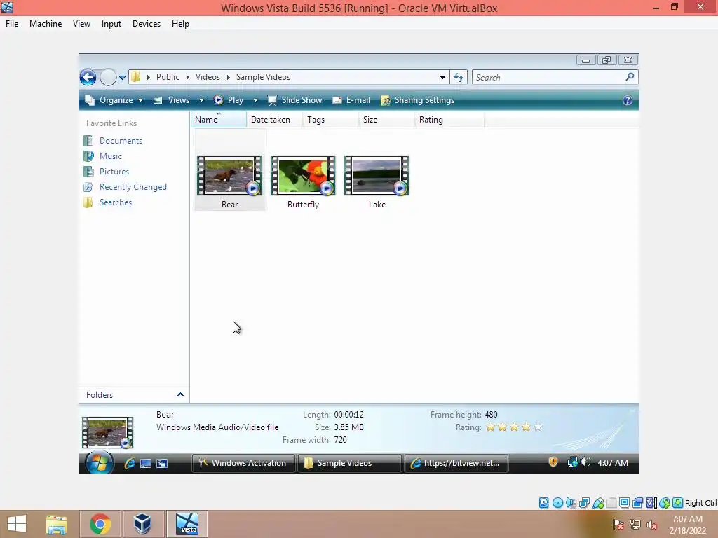
Task: Open the Recently Changed link
Action: (x=125, y=186)
